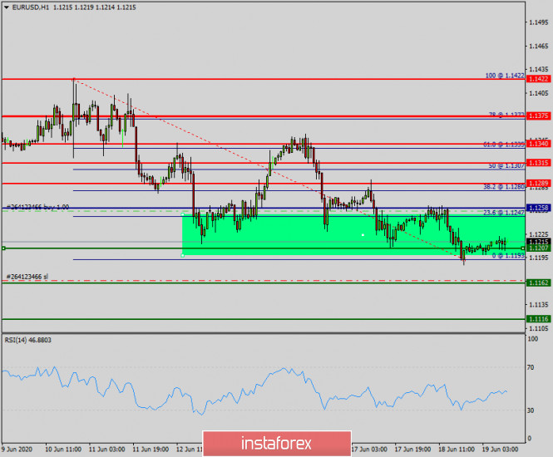Click the 1.1495 price scale value

point(539,22)
